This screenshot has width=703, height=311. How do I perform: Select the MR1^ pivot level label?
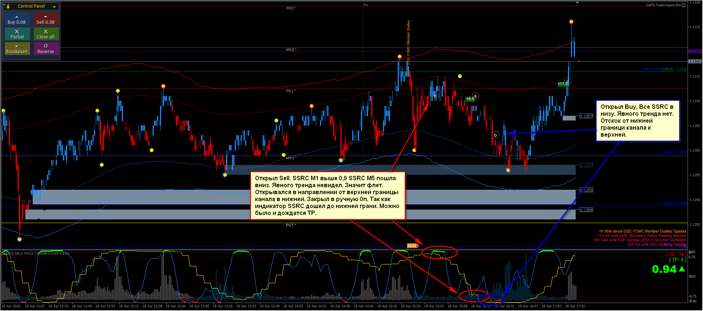(291, 158)
